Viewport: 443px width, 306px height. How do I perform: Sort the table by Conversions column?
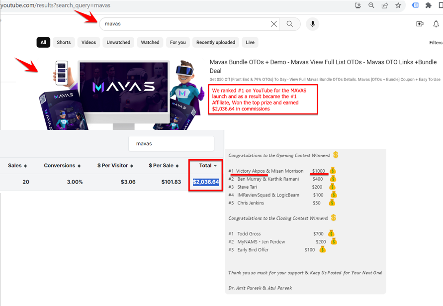[62, 166]
